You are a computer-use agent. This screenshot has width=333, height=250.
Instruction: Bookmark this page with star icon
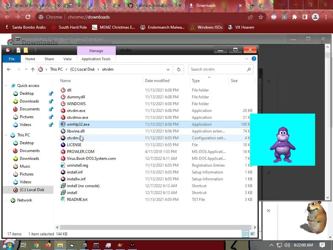point(261,17)
